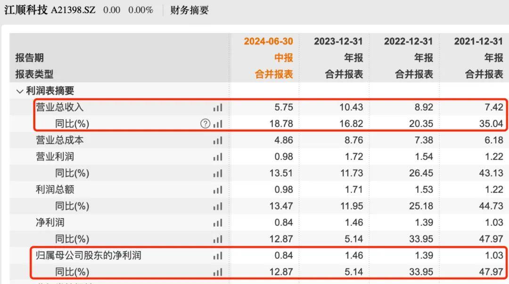Click 营业利润 value 1.54
509x284 pixels.
(424, 157)
